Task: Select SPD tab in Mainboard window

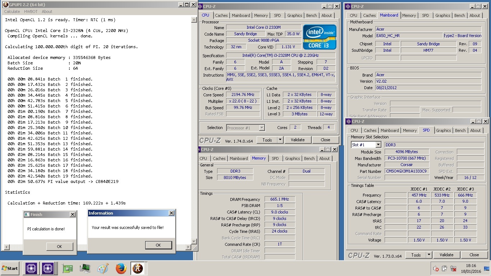Action: (426, 15)
